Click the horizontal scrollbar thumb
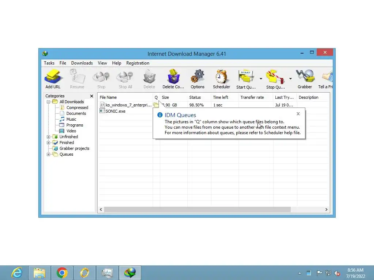This screenshot has width=374, height=280. coord(198,210)
